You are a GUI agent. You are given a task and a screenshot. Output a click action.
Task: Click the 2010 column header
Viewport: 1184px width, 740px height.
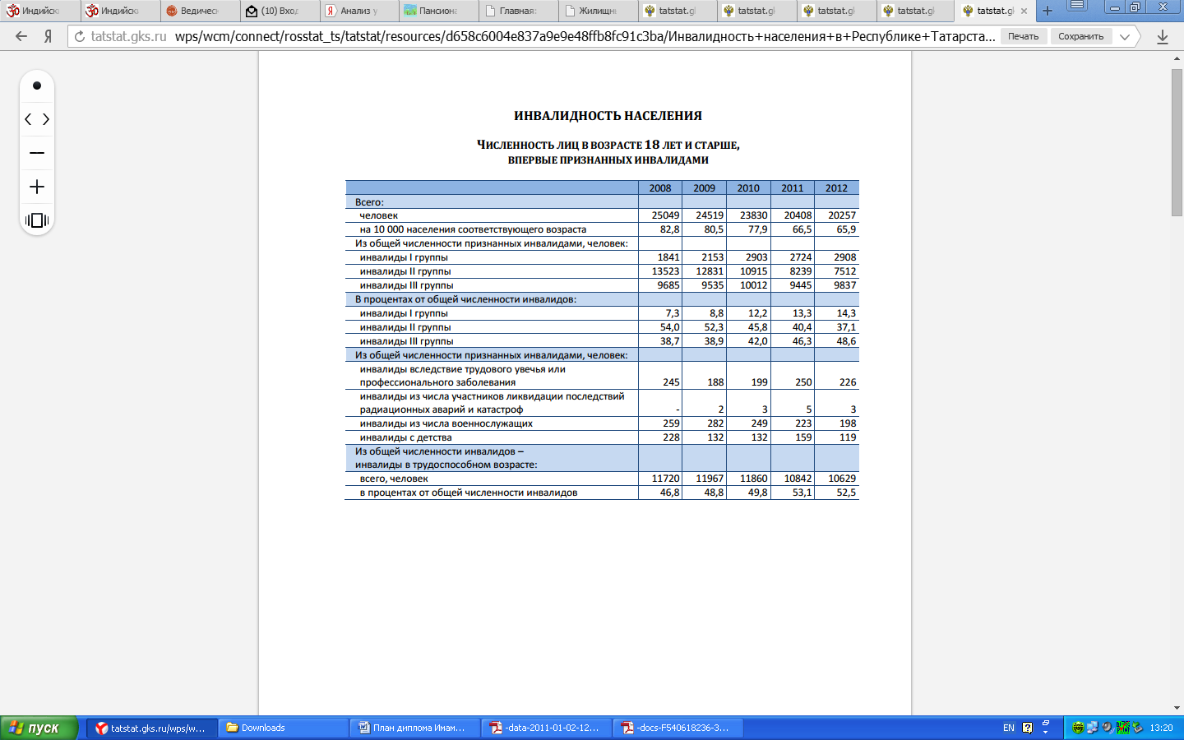click(748, 188)
